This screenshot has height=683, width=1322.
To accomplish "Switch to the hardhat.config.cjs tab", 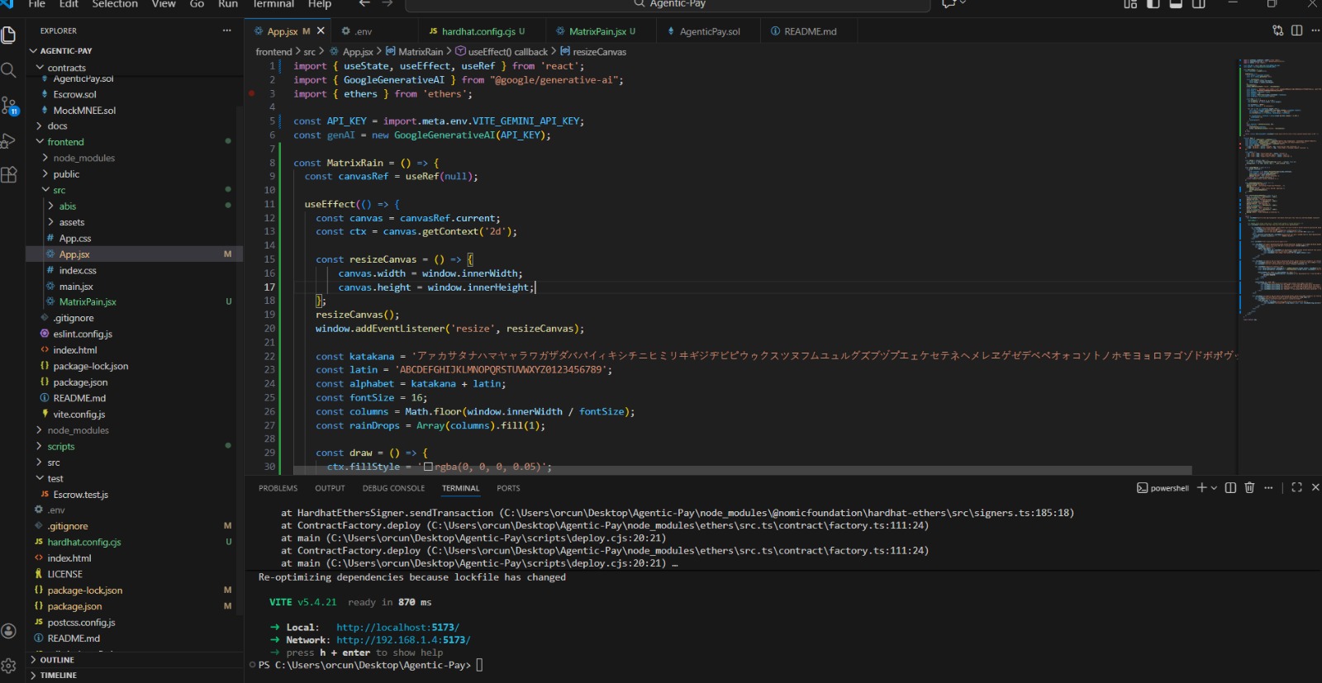I will 478,31.
